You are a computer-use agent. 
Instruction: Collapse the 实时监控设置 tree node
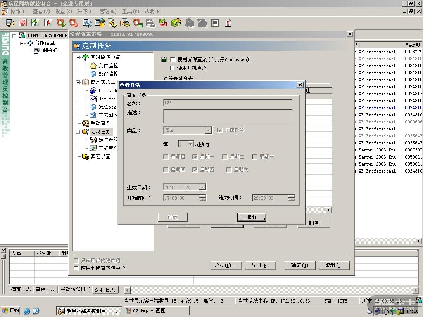pos(78,57)
